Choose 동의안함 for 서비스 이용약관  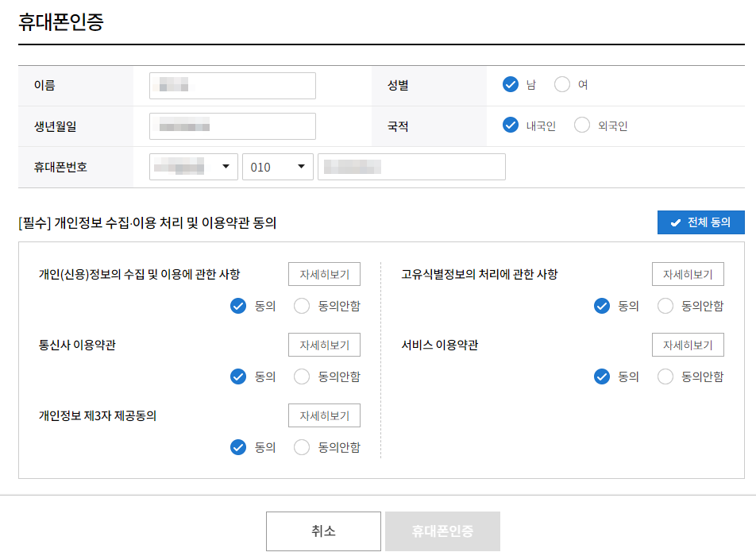tap(665, 376)
